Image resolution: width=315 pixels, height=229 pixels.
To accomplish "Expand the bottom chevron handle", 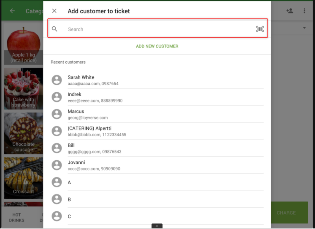I will pos(157,226).
